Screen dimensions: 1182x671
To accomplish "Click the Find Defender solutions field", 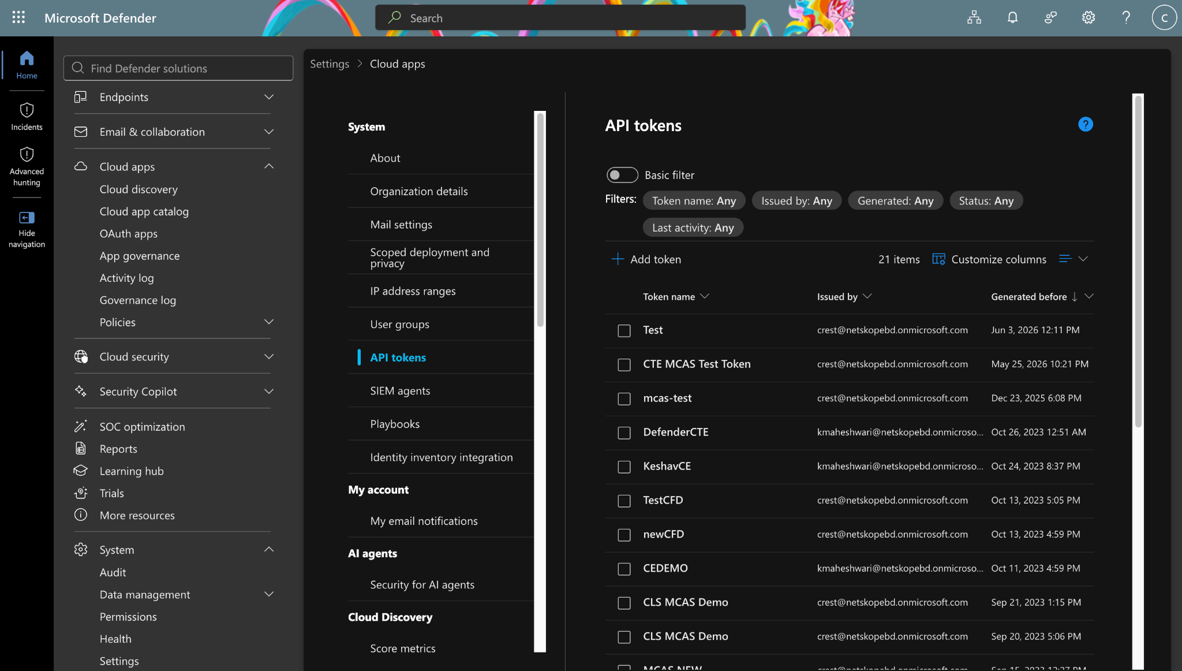I will click(178, 68).
